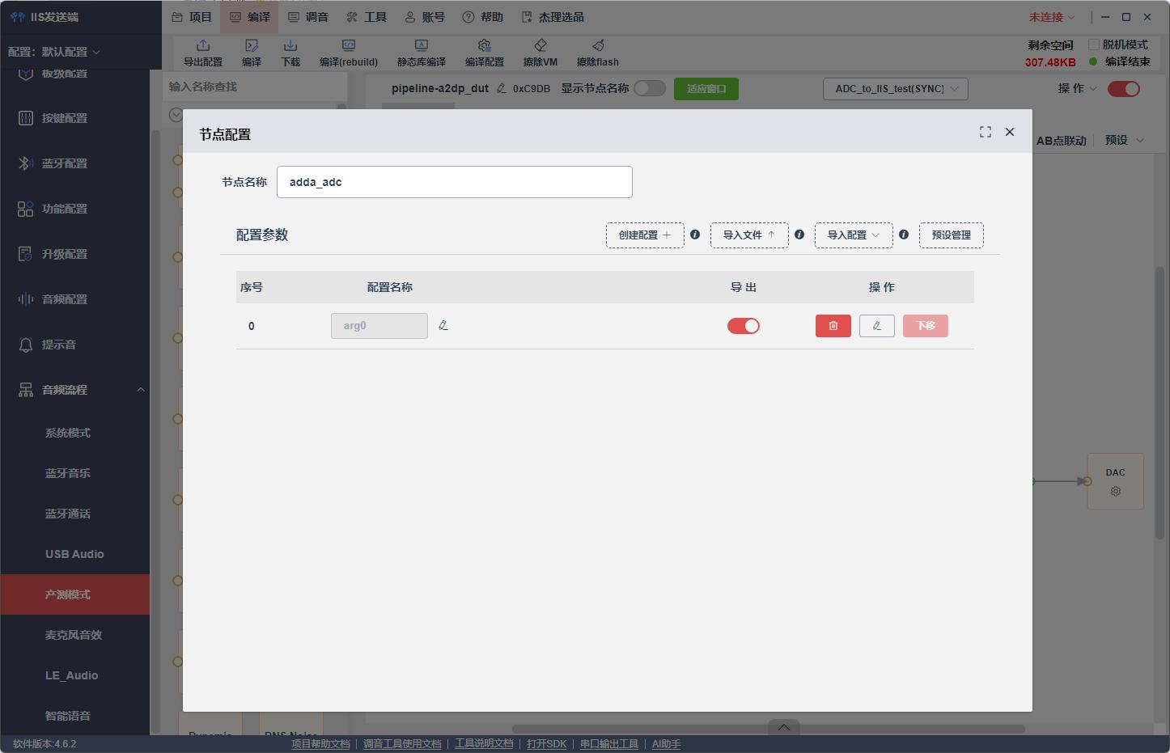Rename arg0 via the pencil next to its name
Image resolution: width=1170 pixels, height=753 pixels.
pos(443,325)
